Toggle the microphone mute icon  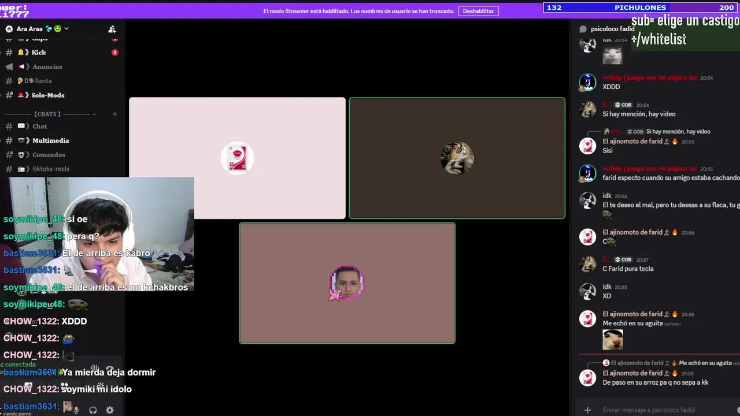pyautogui.click(x=76, y=410)
